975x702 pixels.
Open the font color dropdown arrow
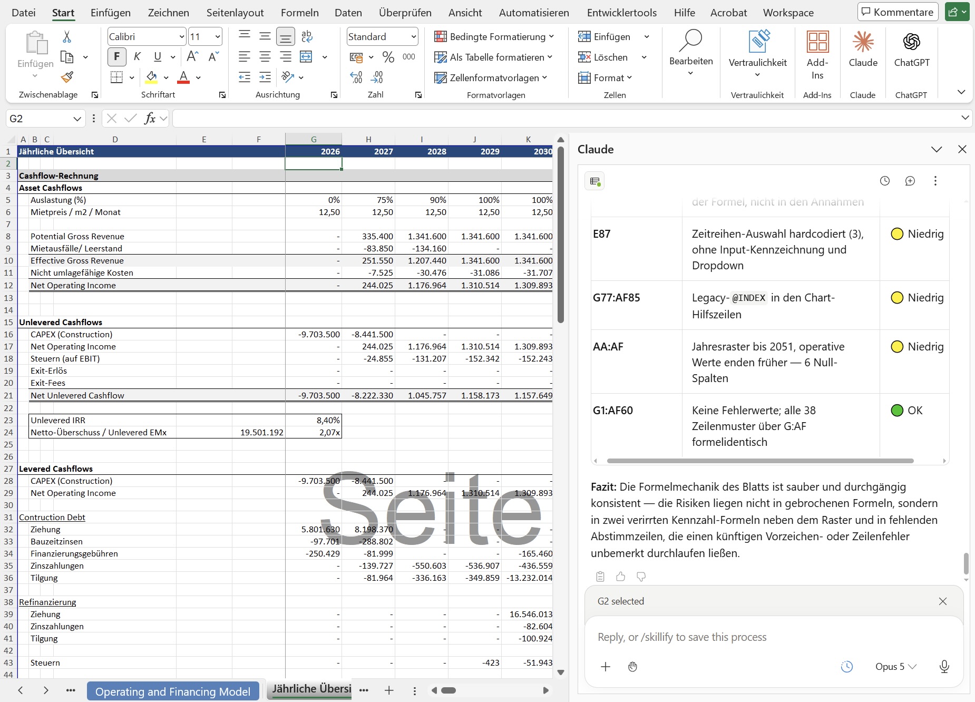tap(198, 77)
